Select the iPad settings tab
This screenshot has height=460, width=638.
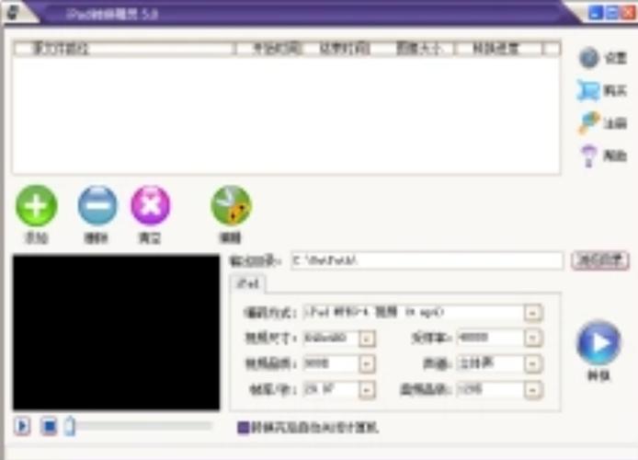click(248, 283)
